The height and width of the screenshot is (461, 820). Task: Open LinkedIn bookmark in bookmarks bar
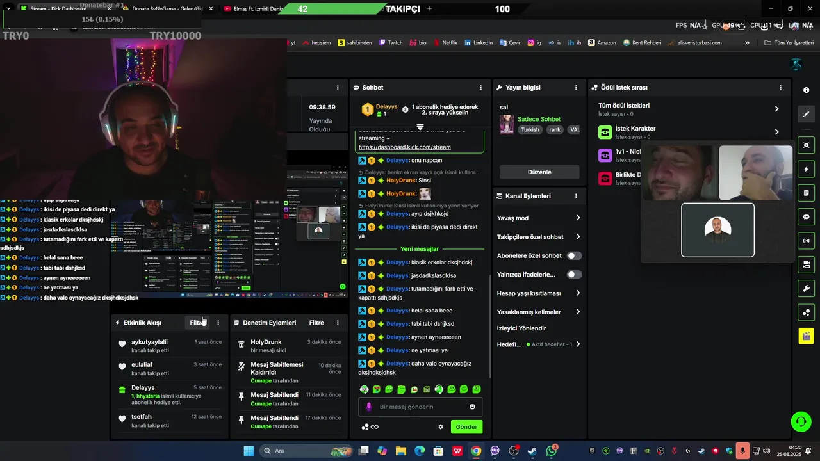pos(479,43)
